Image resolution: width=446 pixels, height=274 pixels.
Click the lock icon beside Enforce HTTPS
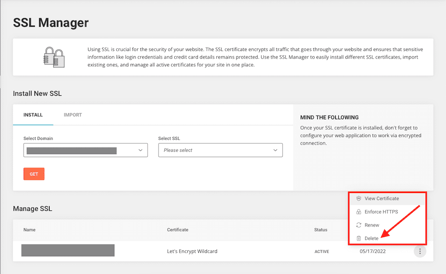tap(359, 212)
